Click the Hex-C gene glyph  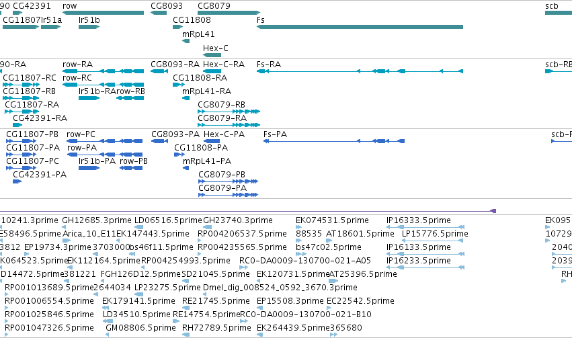click(x=212, y=55)
